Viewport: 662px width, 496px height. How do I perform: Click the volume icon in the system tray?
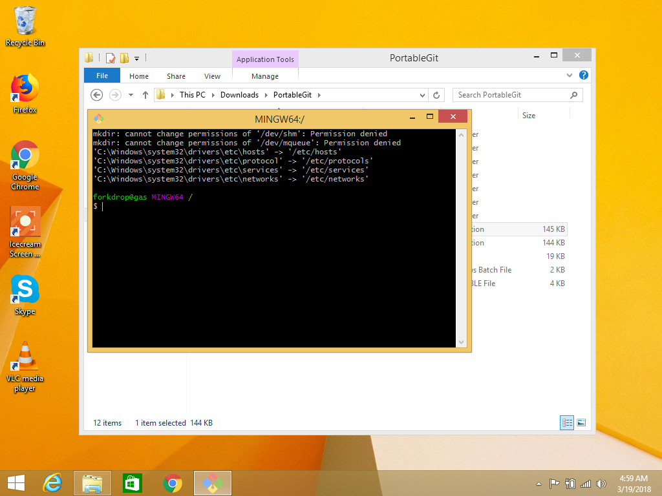pyautogui.click(x=601, y=483)
